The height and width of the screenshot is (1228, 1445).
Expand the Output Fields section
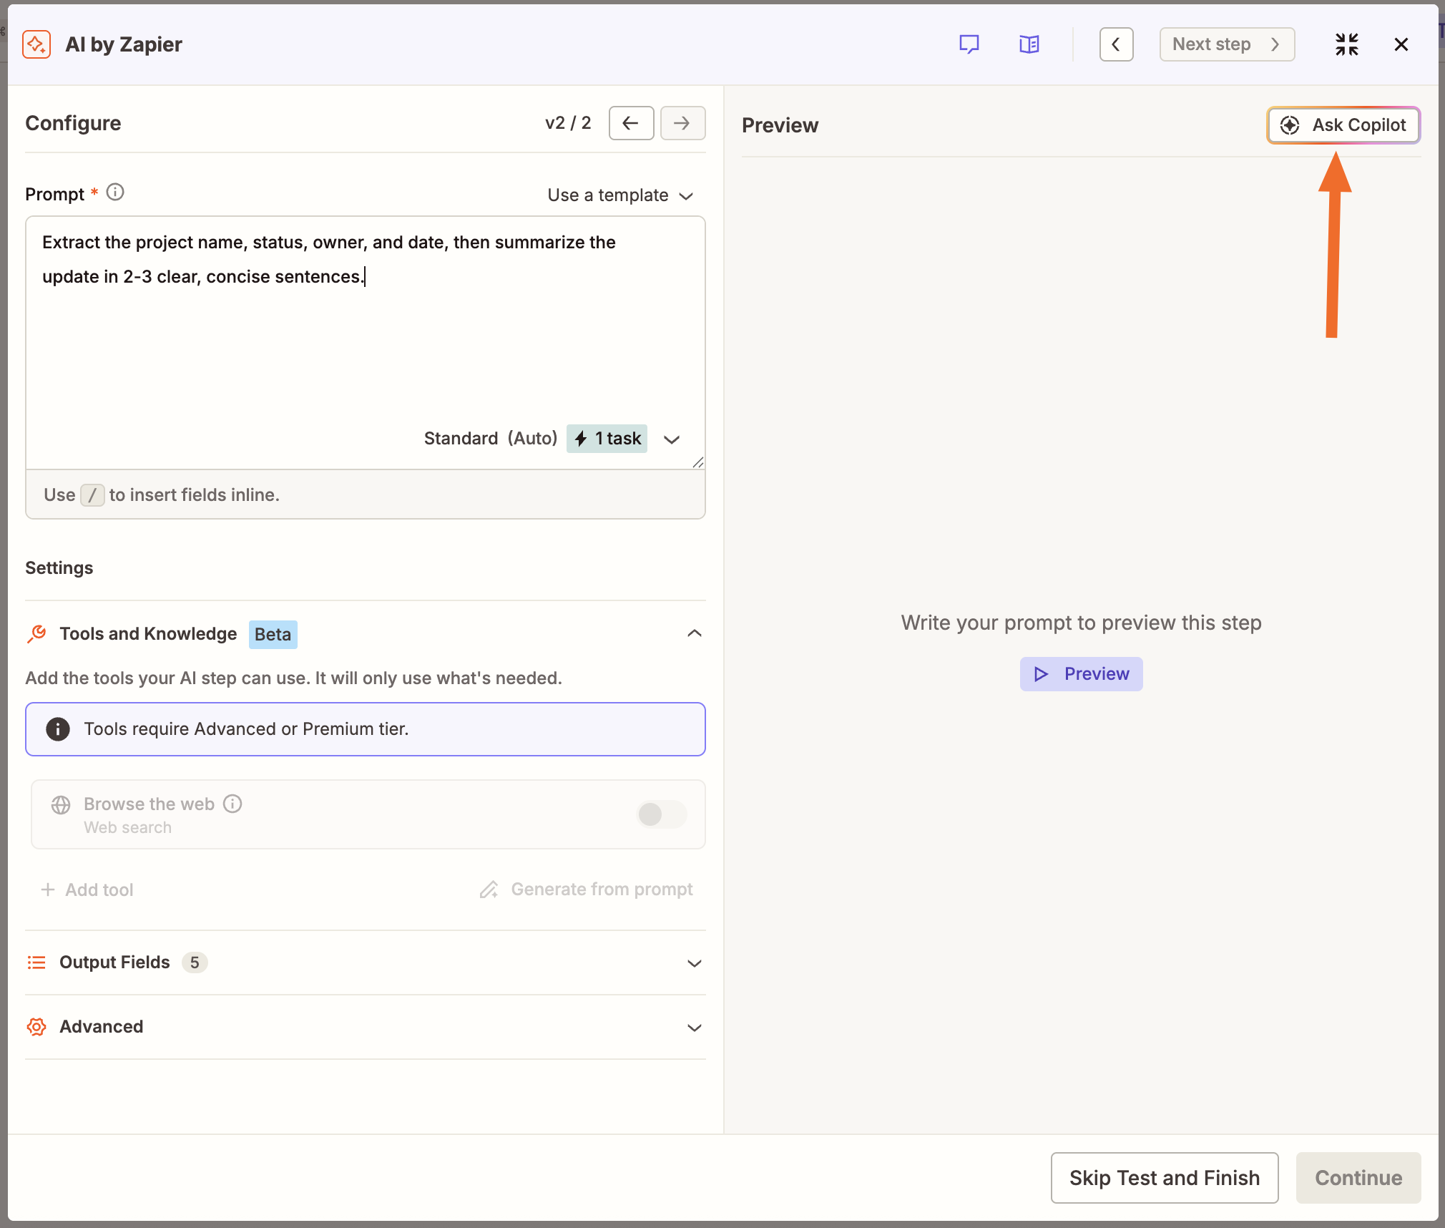(694, 963)
